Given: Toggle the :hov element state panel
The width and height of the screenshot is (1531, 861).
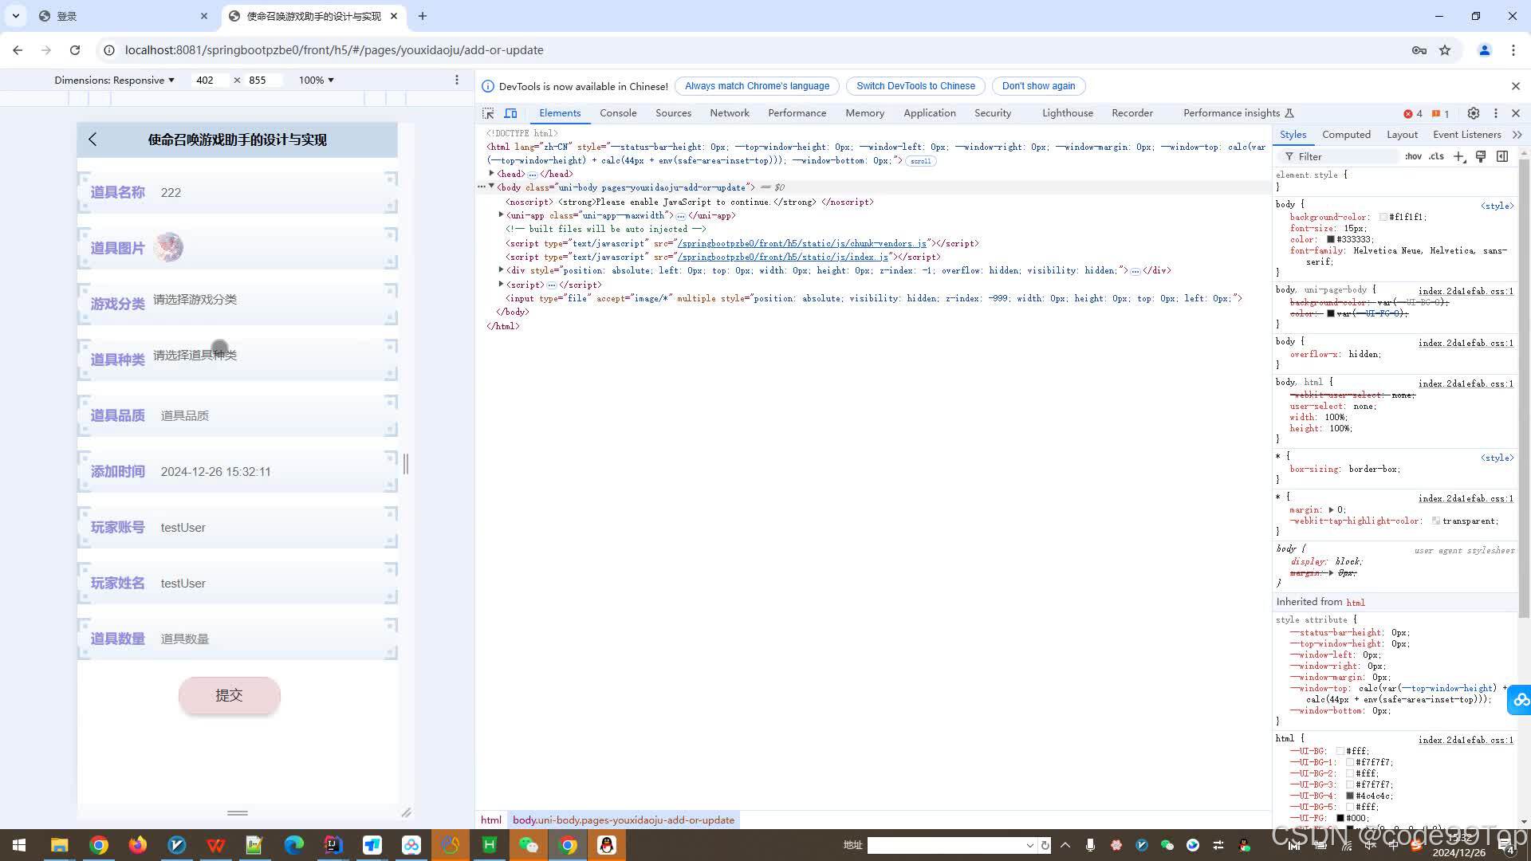Looking at the screenshot, I should (1413, 156).
